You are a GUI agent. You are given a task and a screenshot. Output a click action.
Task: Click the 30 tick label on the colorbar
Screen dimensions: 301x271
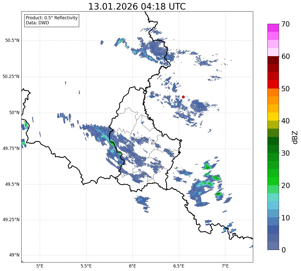point(285,153)
